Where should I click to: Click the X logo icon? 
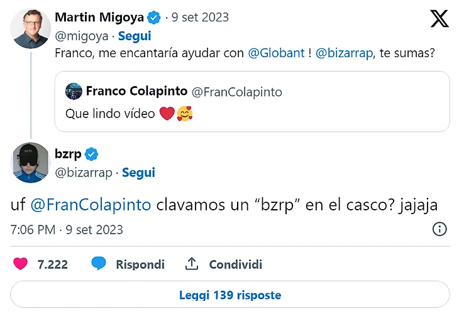[x=440, y=19]
